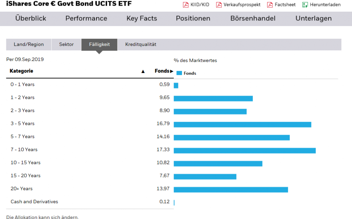
Task: Sort by Kategorie ascending arrow
Action: coord(143,72)
